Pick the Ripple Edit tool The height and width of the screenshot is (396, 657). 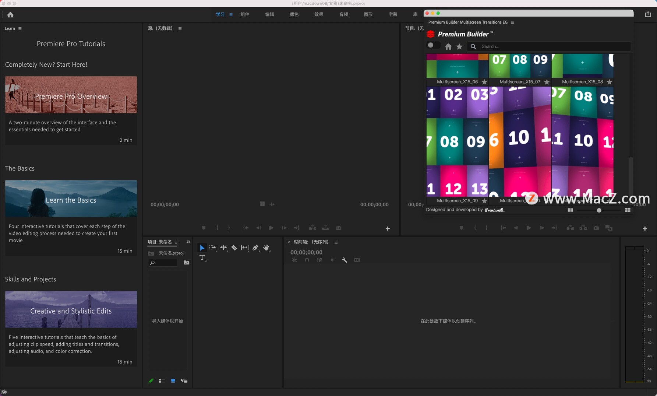pos(223,248)
